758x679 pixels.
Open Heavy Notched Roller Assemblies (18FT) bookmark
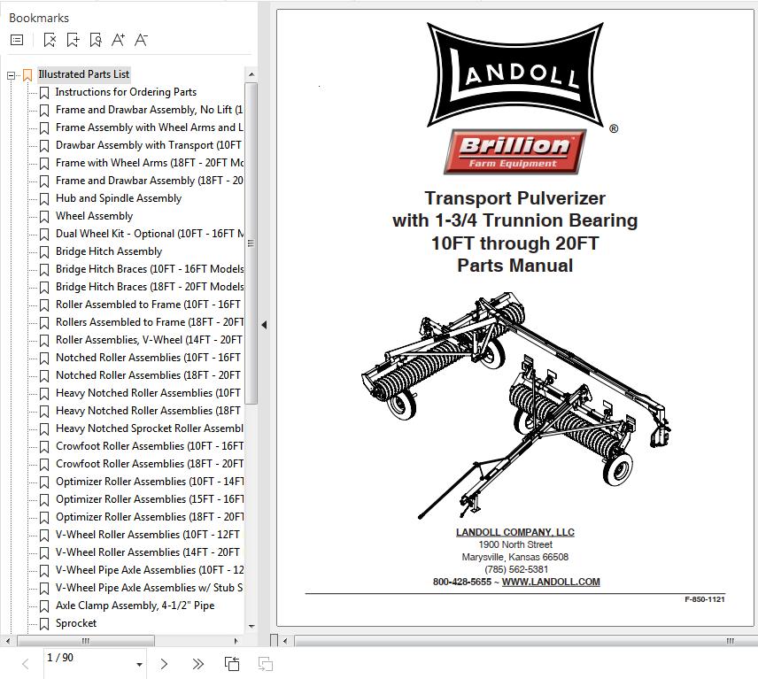click(149, 411)
